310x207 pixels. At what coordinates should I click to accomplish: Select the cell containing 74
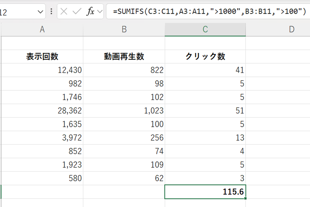[x=124, y=151]
